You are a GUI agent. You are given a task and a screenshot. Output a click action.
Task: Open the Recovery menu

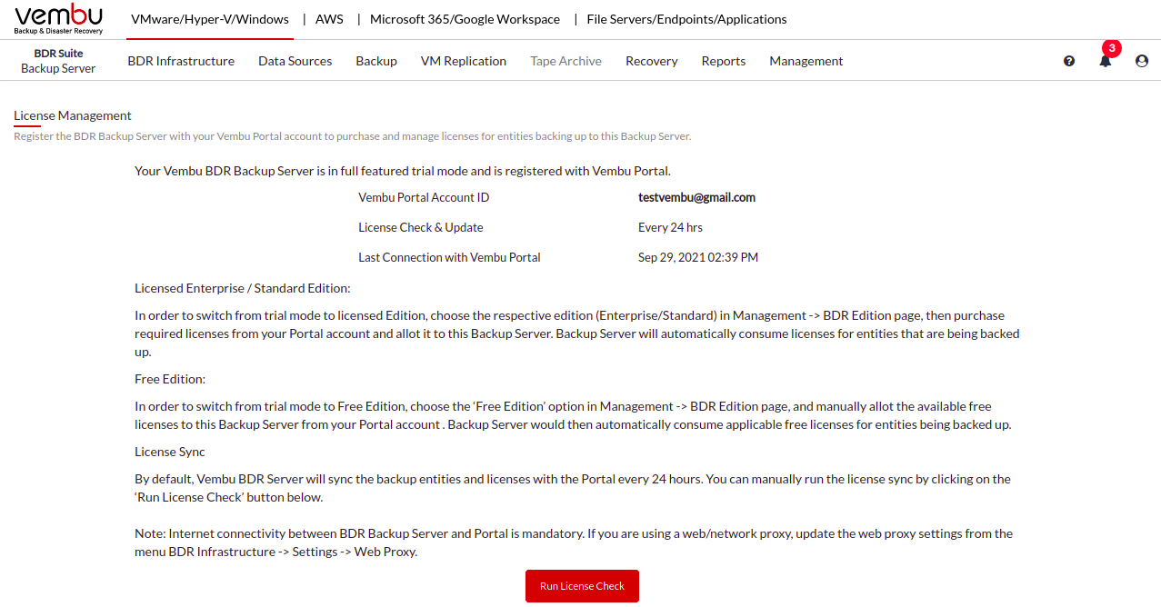652,61
